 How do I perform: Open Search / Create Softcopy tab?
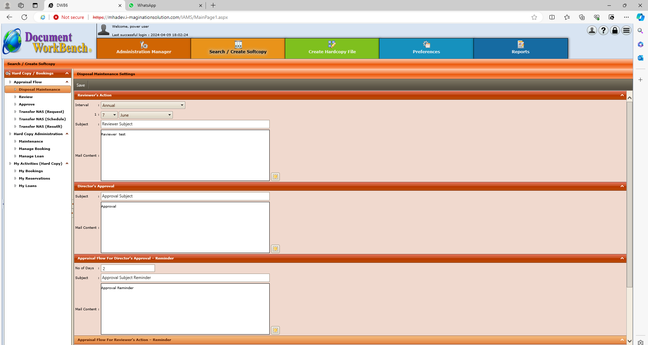coord(238,49)
